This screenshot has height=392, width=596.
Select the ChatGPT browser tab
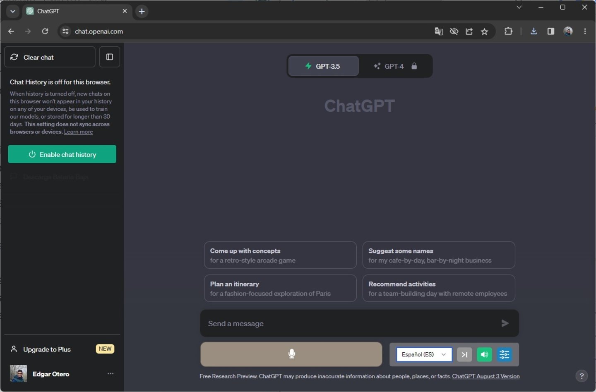77,11
